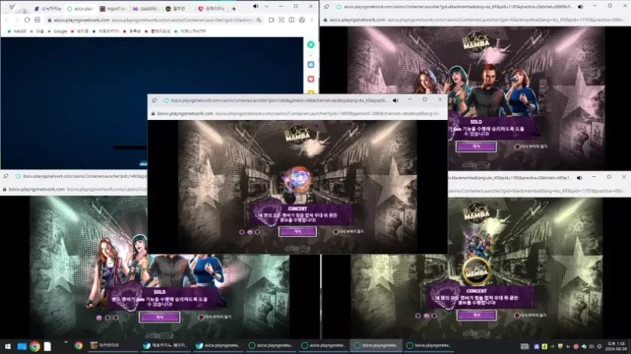631x354 pixels.
Task: Click the purple continue button in bottom-left game
Action: click(159, 317)
